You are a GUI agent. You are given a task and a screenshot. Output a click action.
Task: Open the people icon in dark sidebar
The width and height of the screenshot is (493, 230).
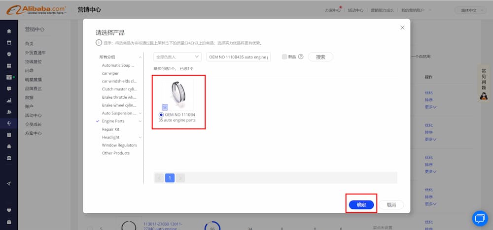coord(9,112)
